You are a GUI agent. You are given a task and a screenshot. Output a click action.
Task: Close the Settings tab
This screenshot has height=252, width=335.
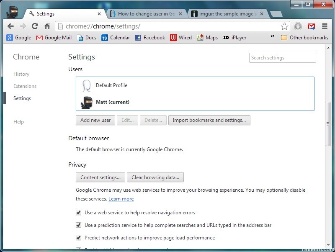[x=99, y=14]
